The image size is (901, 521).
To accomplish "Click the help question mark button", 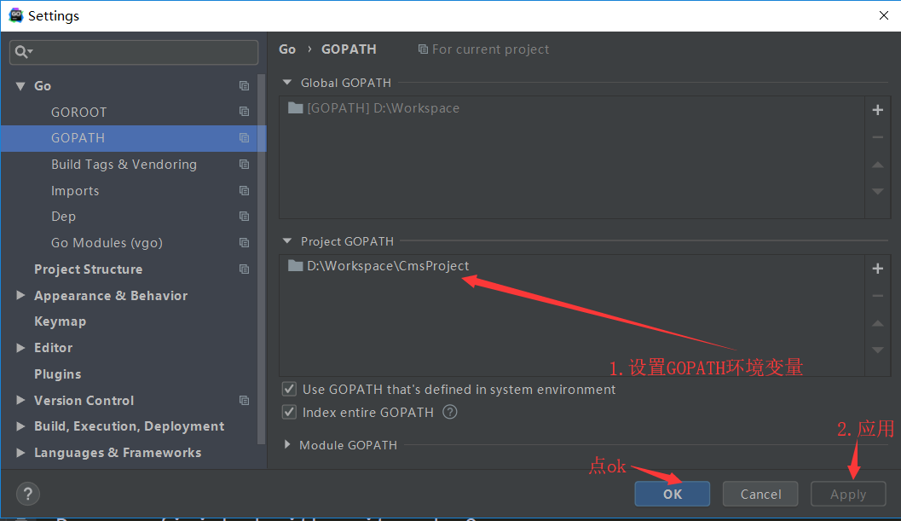I will 28,494.
